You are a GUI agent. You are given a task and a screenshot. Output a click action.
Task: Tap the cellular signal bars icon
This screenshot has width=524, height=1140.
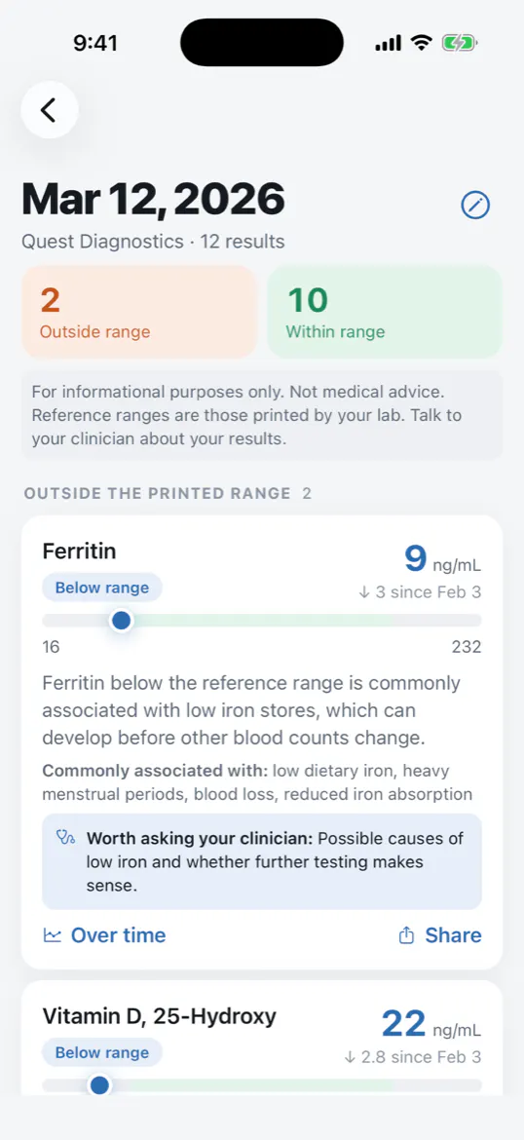388,44
